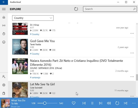Open Settings gear in sidebar
Viewport: 138px width, 108px height.
[x=4, y=85]
